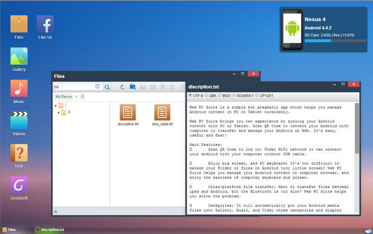This screenshot has width=373, height=234.
Task: Click the Nexus 4 phone image
Action: pyautogui.click(x=292, y=30)
